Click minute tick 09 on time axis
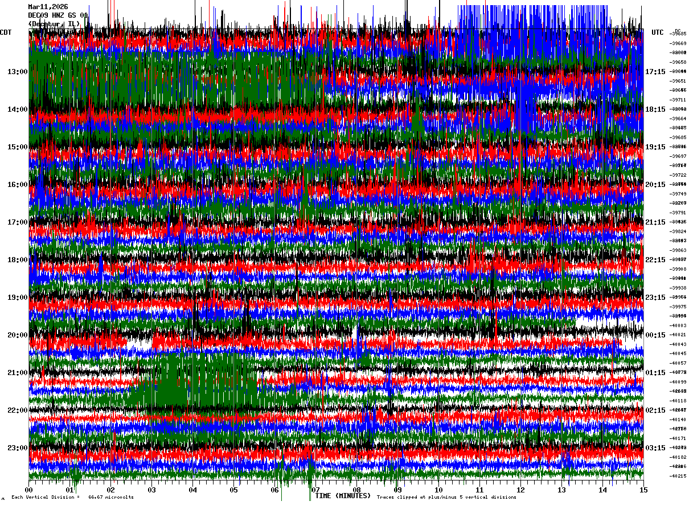 pos(398,489)
